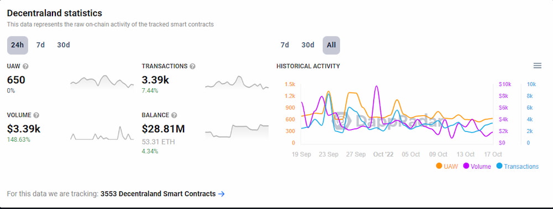Switch statistics to the 7d period
The image size is (553, 209).
40,45
